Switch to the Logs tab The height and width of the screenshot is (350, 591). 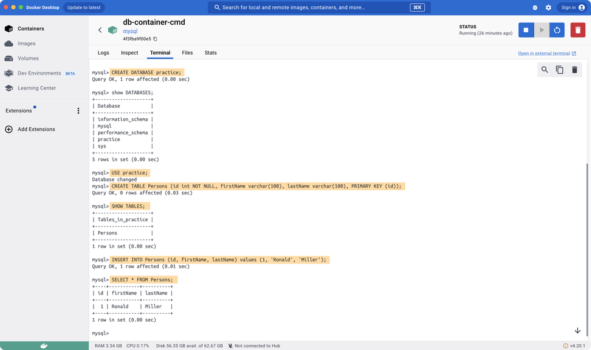click(103, 52)
